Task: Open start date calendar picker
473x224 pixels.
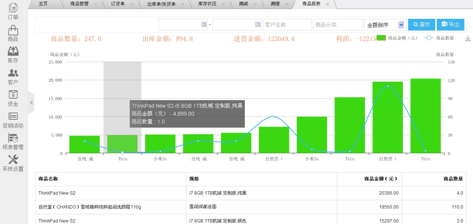Action: pos(204,24)
